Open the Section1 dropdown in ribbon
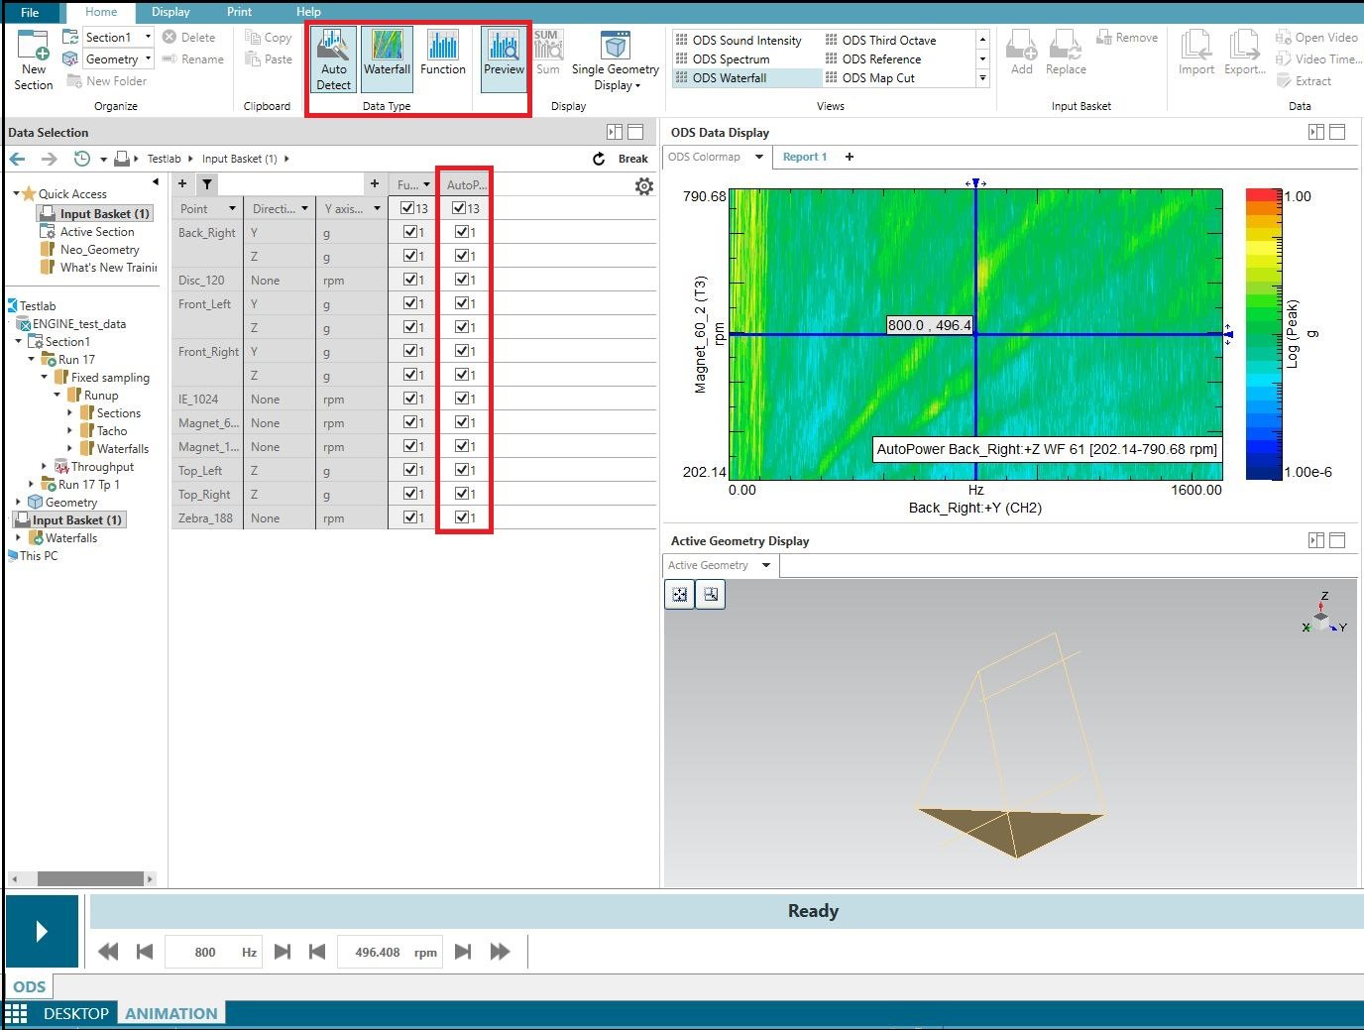The width and height of the screenshot is (1364, 1030). [149, 37]
